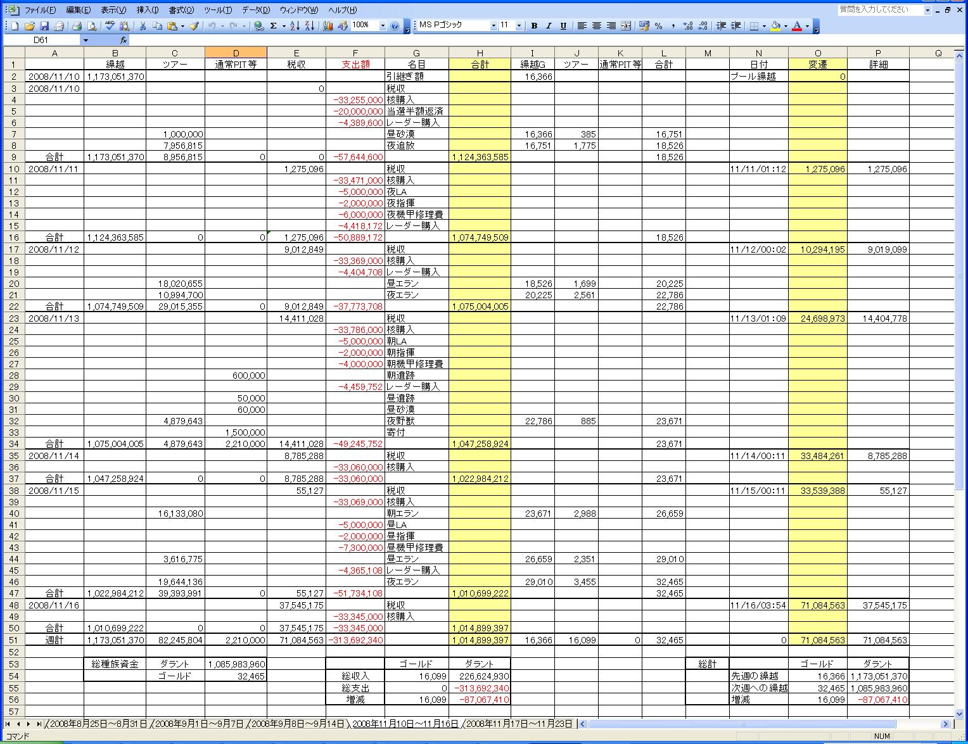Cut selection with the scissors icon

coord(143,26)
